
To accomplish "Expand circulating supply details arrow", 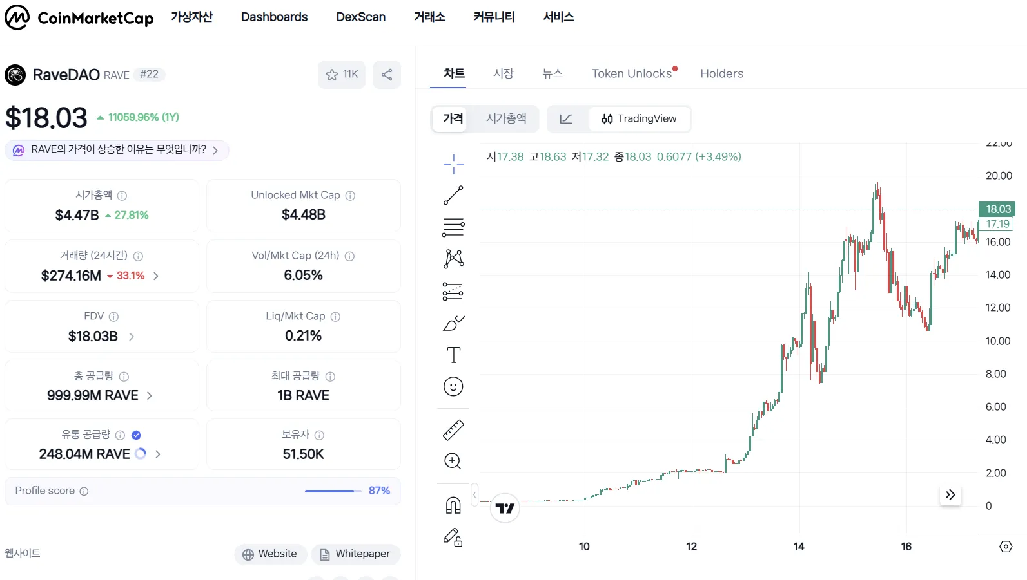I will coord(158,454).
